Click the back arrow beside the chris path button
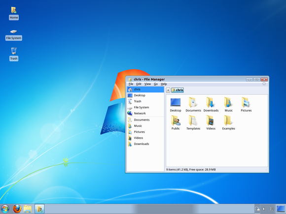The width and height of the screenshot is (286, 214). click(x=168, y=90)
